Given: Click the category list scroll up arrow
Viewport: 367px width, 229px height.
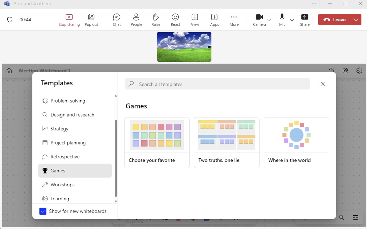Looking at the screenshot, I should tap(115, 96).
